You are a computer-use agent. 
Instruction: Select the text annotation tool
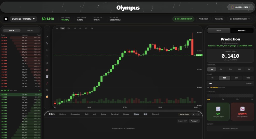[x=47, y=57]
